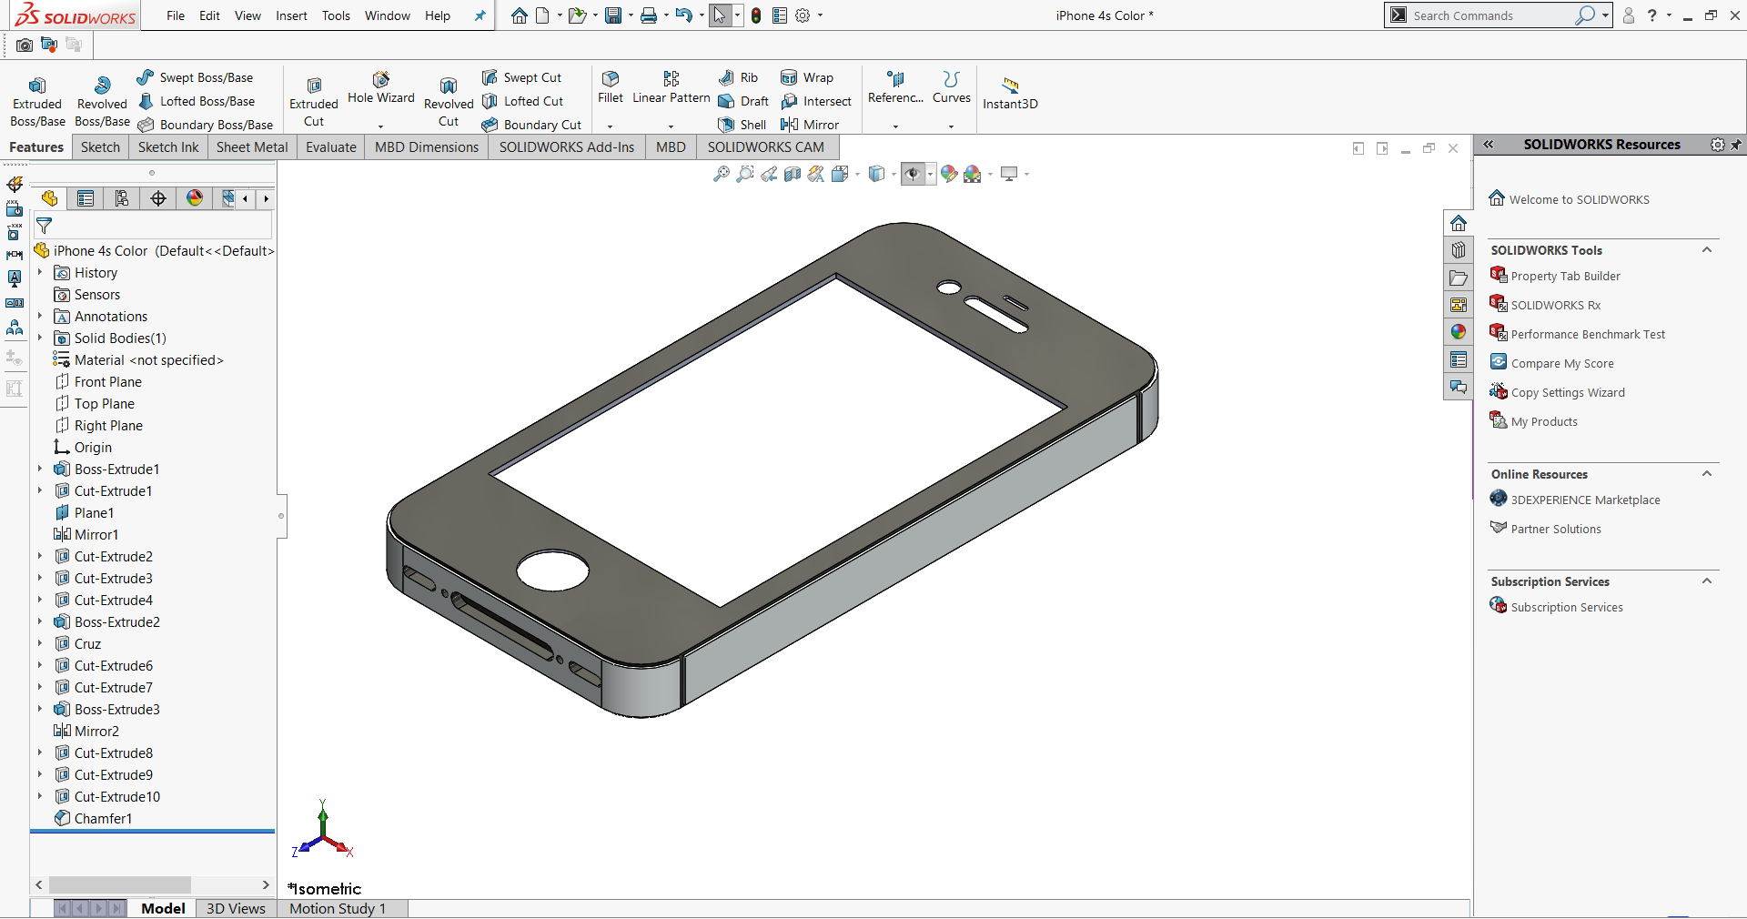
Task: Expand the Boss-Extrude1 feature
Action: [40, 469]
